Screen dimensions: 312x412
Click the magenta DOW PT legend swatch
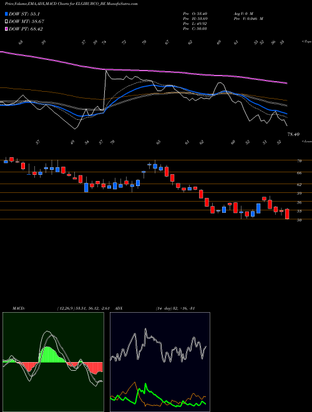pos(7,29)
